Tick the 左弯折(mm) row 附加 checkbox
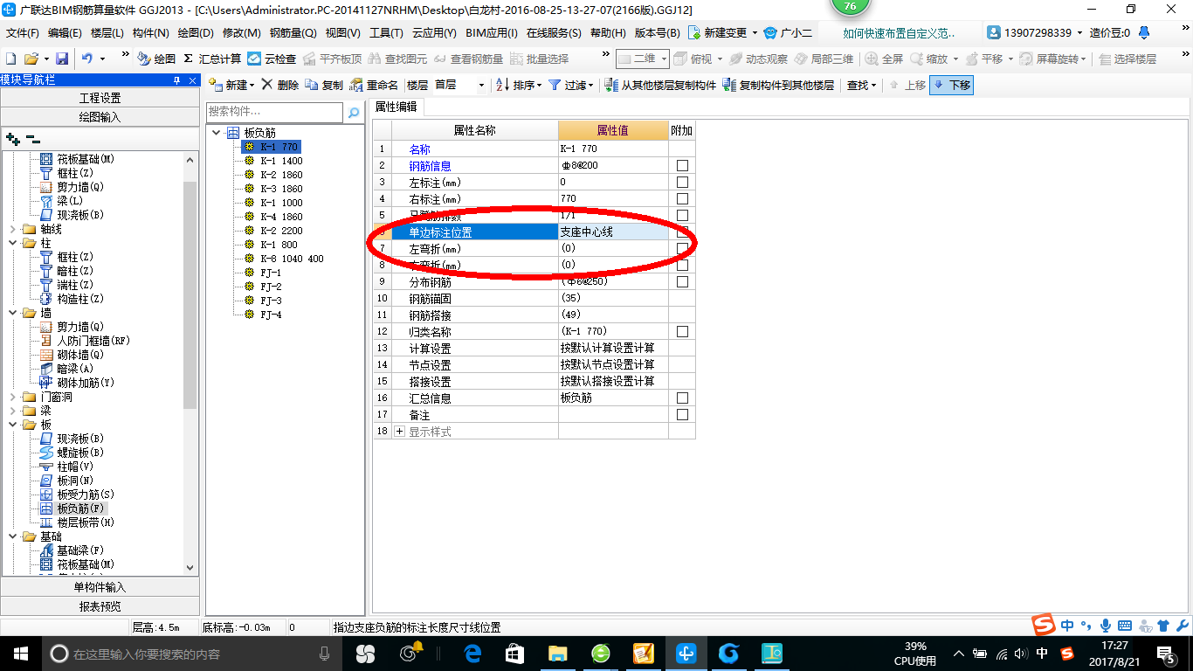1193x671 pixels. pos(682,249)
